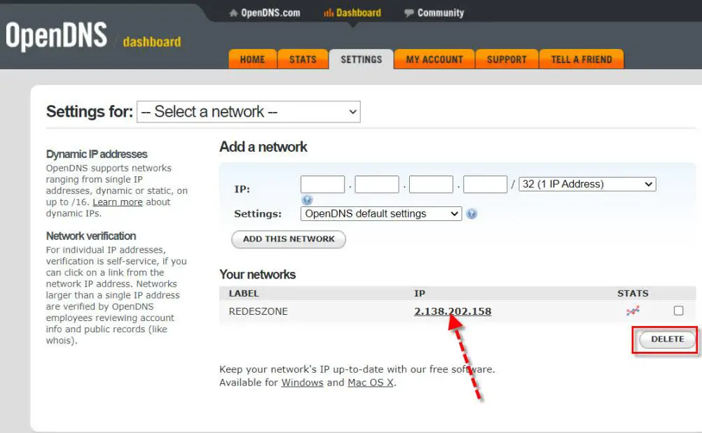Open the Community top link
This screenshot has width=702, height=433.
tap(434, 13)
